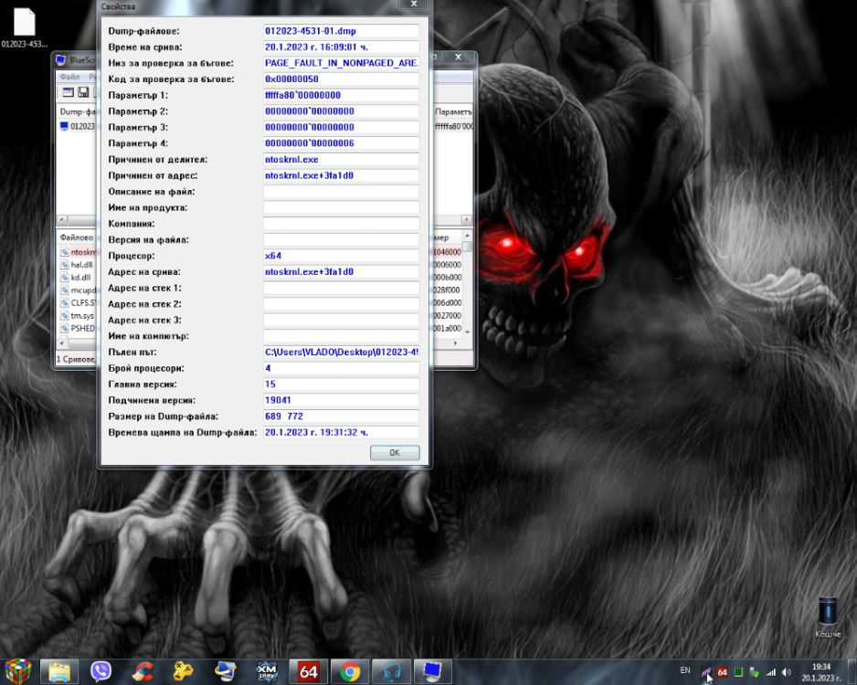Viewport: 857px width, 685px height.
Task: Select the 012023 dump row icon
Action: (x=65, y=126)
